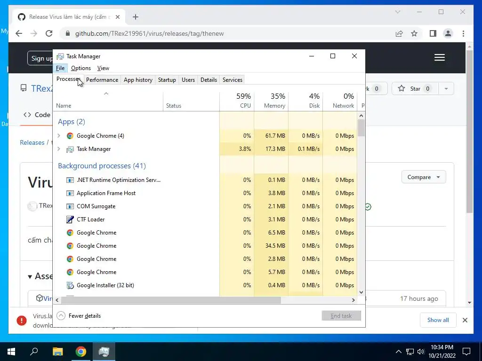Click the Task Manager taskbar icon
The image size is (482, 361).
[x=104, y=352]
